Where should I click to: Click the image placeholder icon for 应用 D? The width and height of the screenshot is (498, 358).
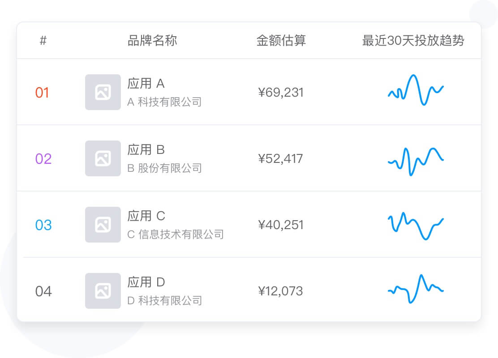103,291
